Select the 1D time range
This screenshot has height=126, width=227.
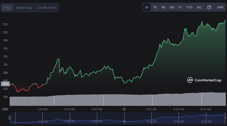147,7
